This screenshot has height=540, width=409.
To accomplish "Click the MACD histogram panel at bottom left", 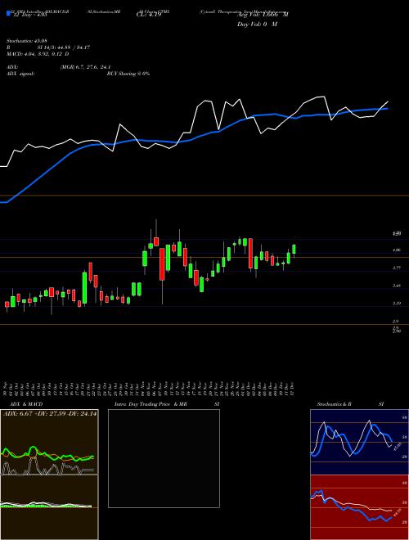I will click(49, 507).
